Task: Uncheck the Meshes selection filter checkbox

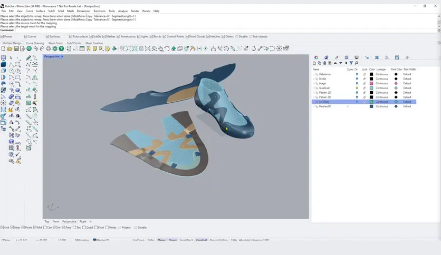Action: 104,36
